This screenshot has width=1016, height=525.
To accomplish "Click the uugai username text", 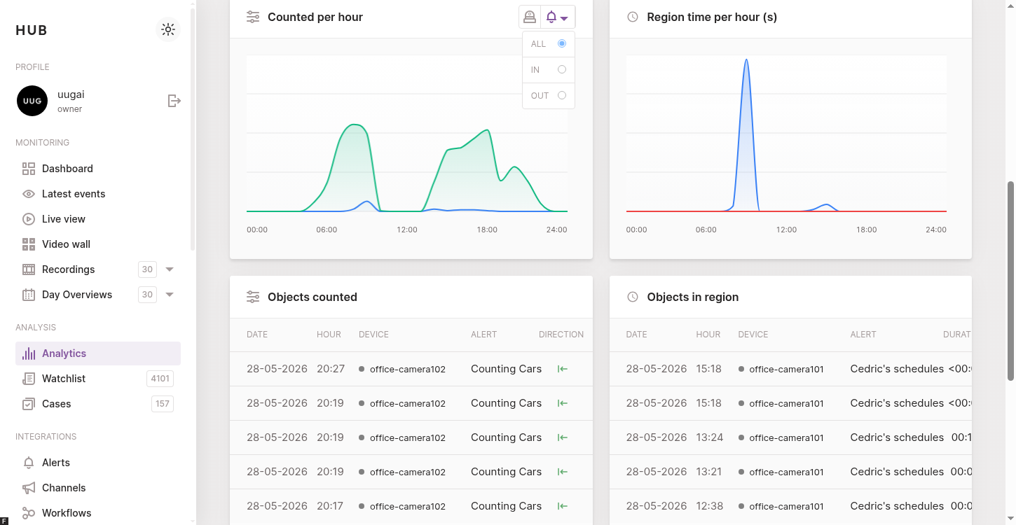I will click(71, 94).
